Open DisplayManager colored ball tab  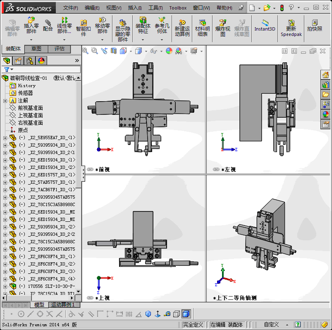coord(41,61)
